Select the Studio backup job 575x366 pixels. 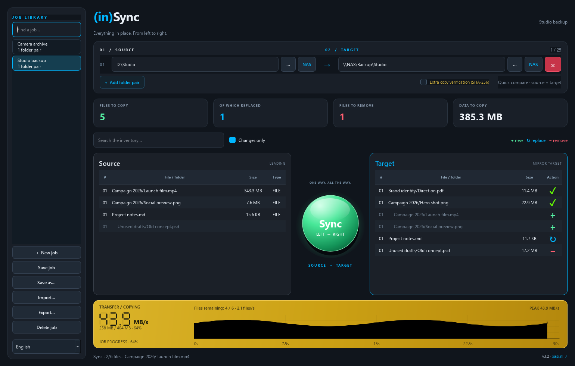47,63
